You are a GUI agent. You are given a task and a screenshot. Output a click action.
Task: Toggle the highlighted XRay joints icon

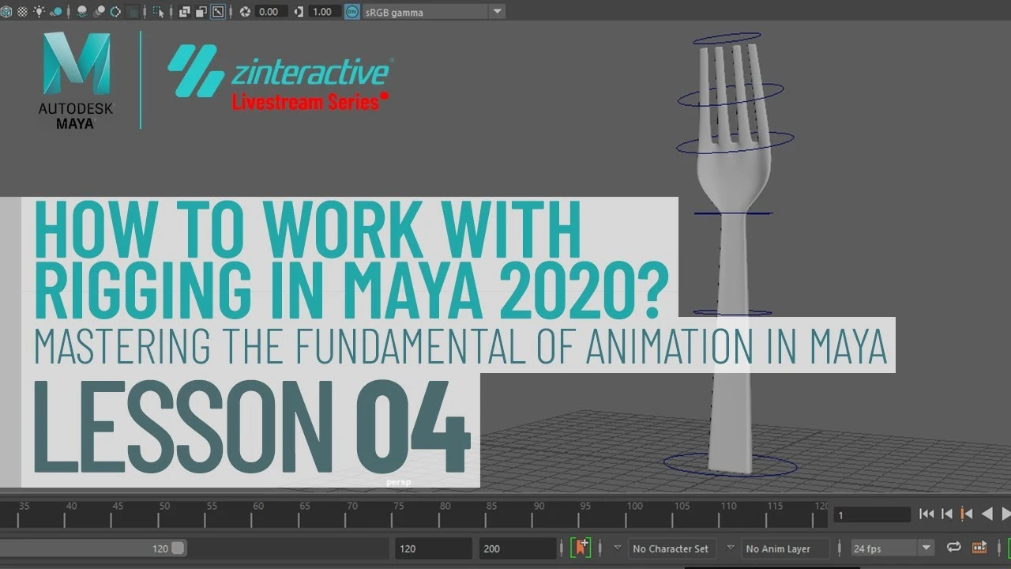[x=218, y=12]
